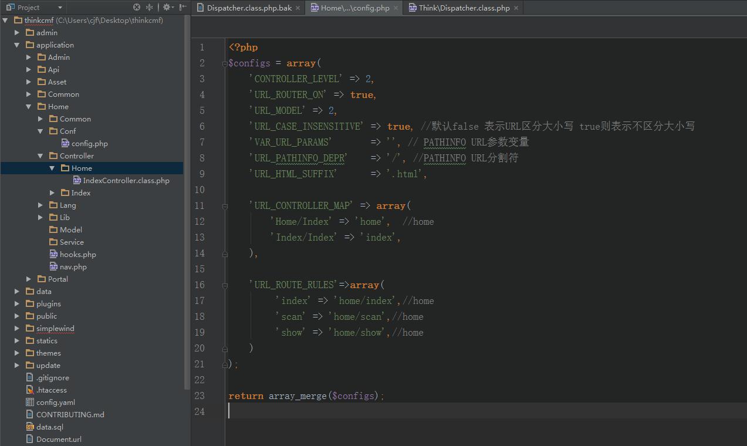Collapse the URL_ROUTE_RULES array fold marker
Image resolution: width=747 pixels, height=446 pixels.
pos(225,284)
